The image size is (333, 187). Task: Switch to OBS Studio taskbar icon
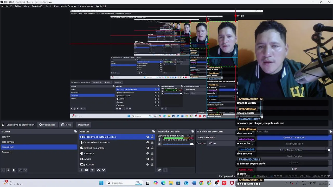[216, 183]
